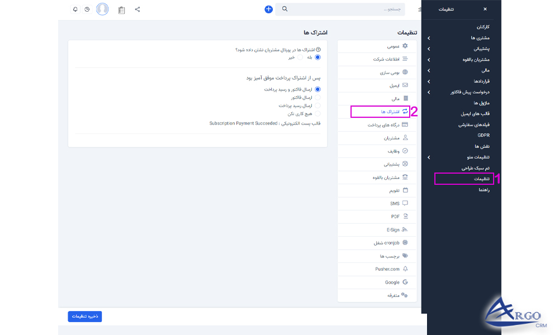Select the هیچ کاری نکن option
The width and height of the screenshot is (559, 335).
pyautogui.click(x=319, y=113)
